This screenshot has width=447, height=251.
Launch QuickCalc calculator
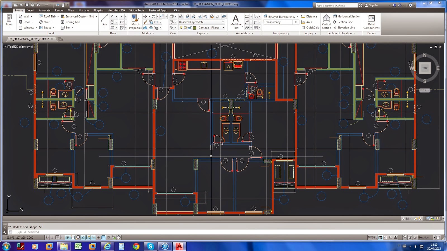(x=310, y=28)
